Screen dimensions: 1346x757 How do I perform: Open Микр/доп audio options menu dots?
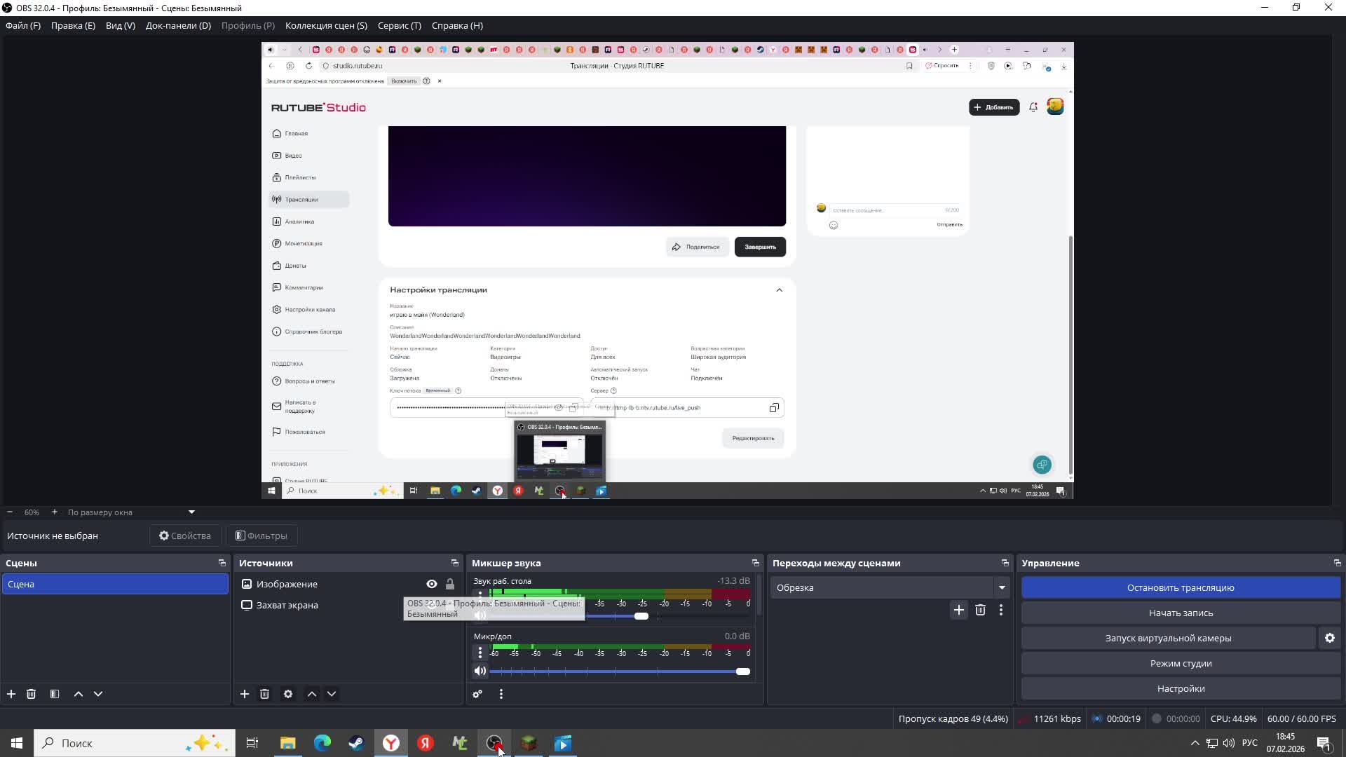(x=480, y=653)
